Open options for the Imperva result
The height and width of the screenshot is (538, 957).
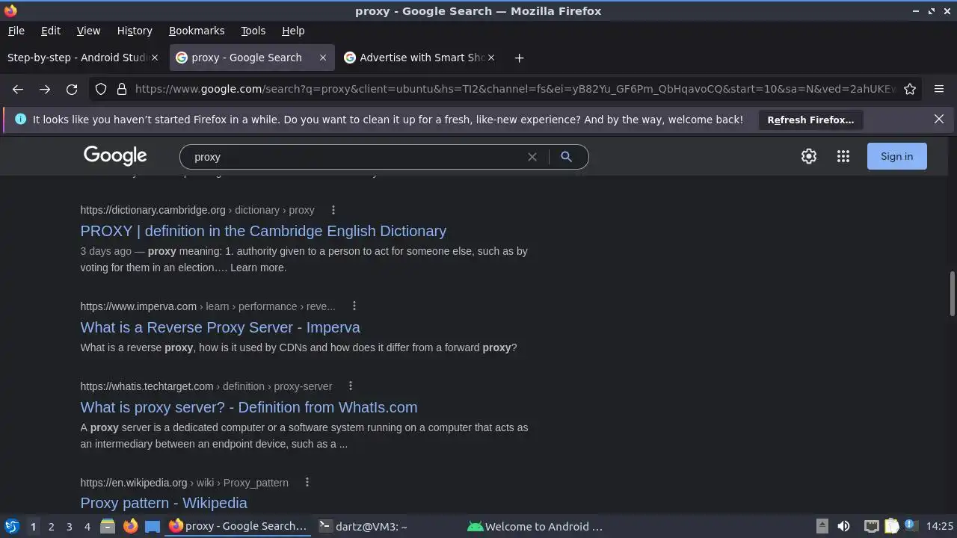pos(354,306)
